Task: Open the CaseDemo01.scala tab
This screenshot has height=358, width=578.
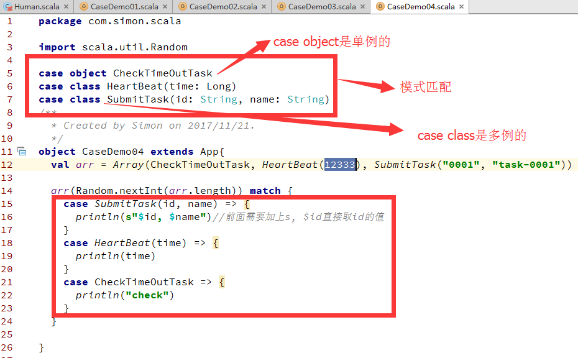Action: click(x=124, y=7)
